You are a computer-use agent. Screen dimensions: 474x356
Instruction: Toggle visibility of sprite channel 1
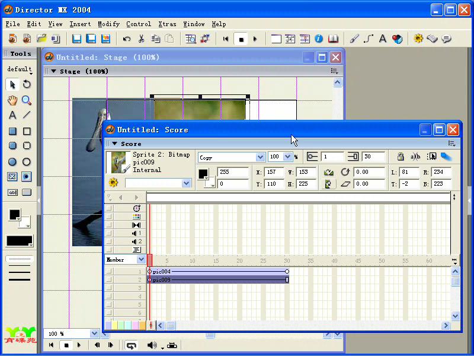[109, 271]
